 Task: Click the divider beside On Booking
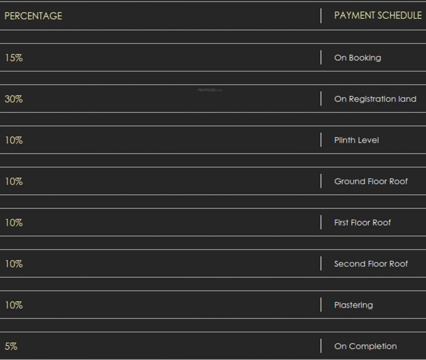point(322,58)
